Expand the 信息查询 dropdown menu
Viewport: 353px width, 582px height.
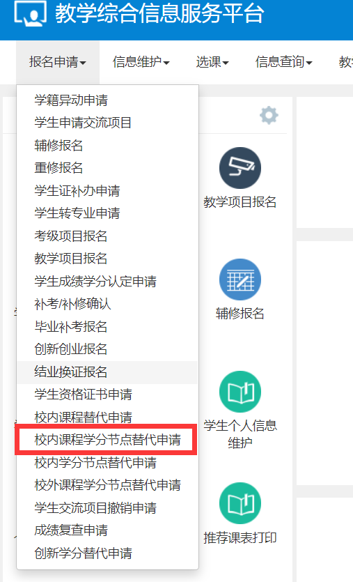(283, 62)
